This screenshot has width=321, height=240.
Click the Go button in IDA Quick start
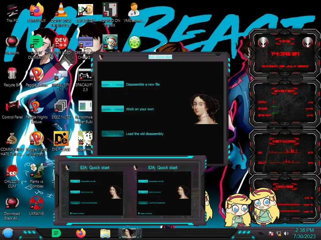[113, 109]
